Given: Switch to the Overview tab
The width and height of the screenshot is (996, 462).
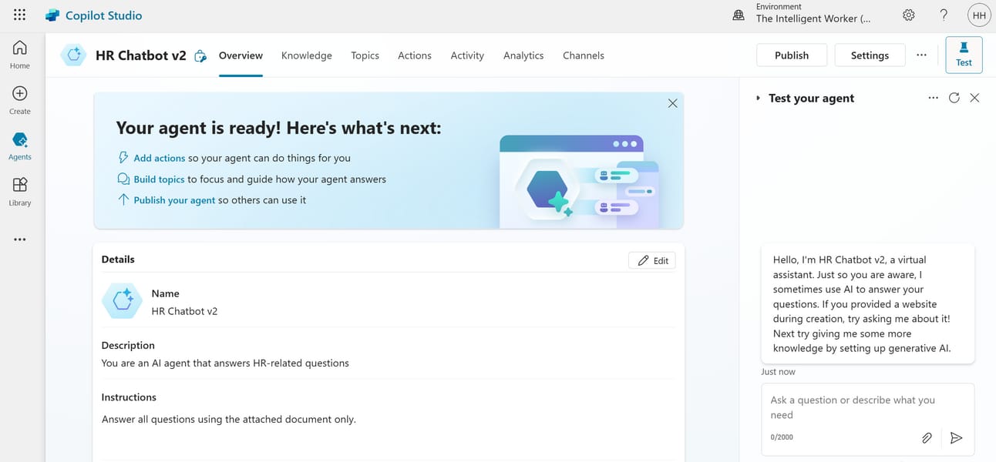Looking at the screenshot, I should (x=241, y=55).
